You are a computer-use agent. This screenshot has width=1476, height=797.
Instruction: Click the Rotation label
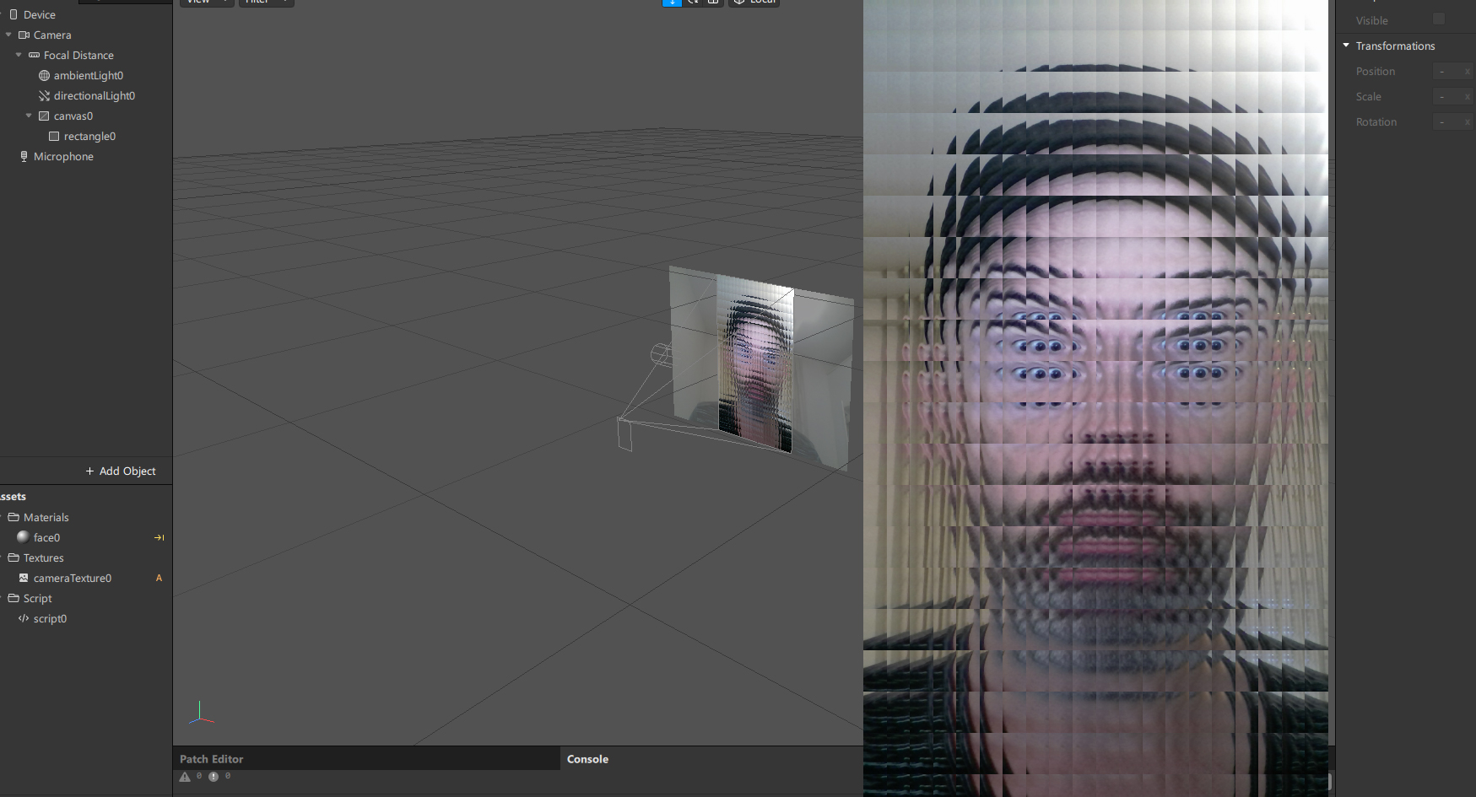(1376, 122)
